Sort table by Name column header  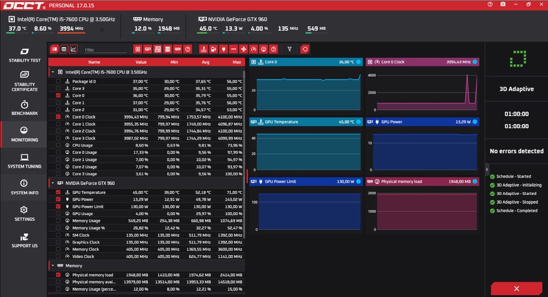tap(94, 62)
